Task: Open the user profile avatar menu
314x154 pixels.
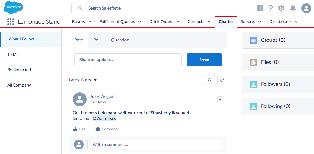Action: [306, 8]
